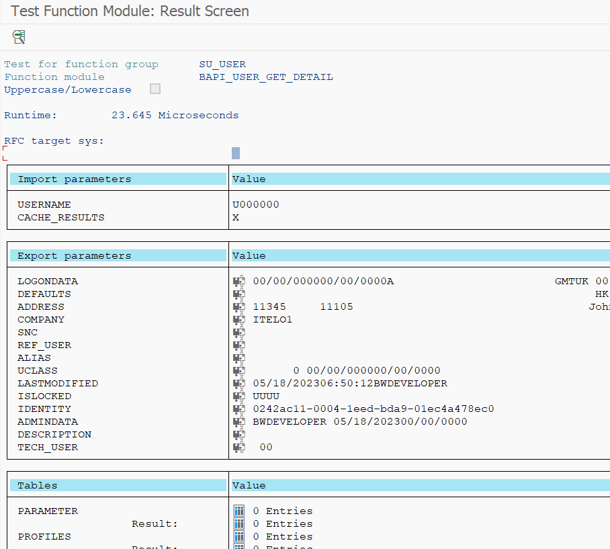
Task: Open the UCLASS structure icon
Action: [x=239, y=370]
